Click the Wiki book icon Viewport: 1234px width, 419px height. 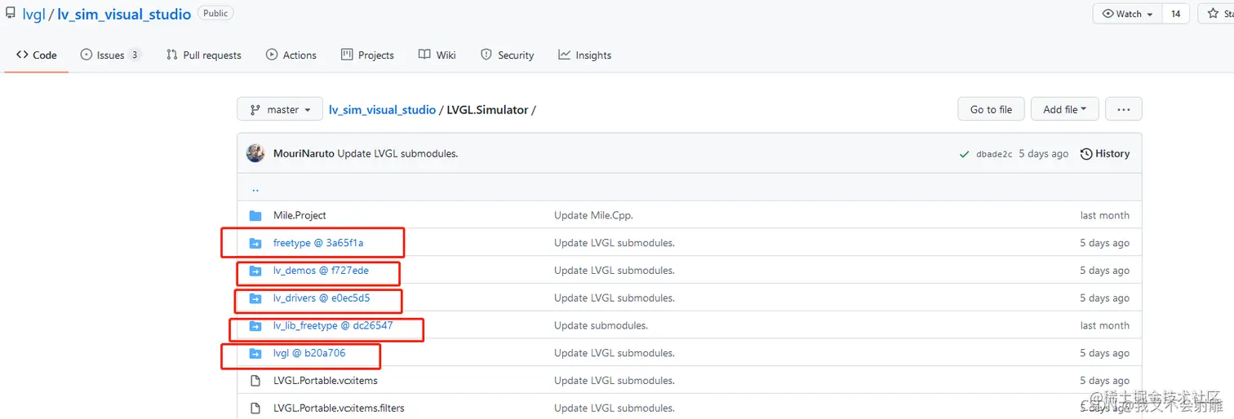point(424,55)
